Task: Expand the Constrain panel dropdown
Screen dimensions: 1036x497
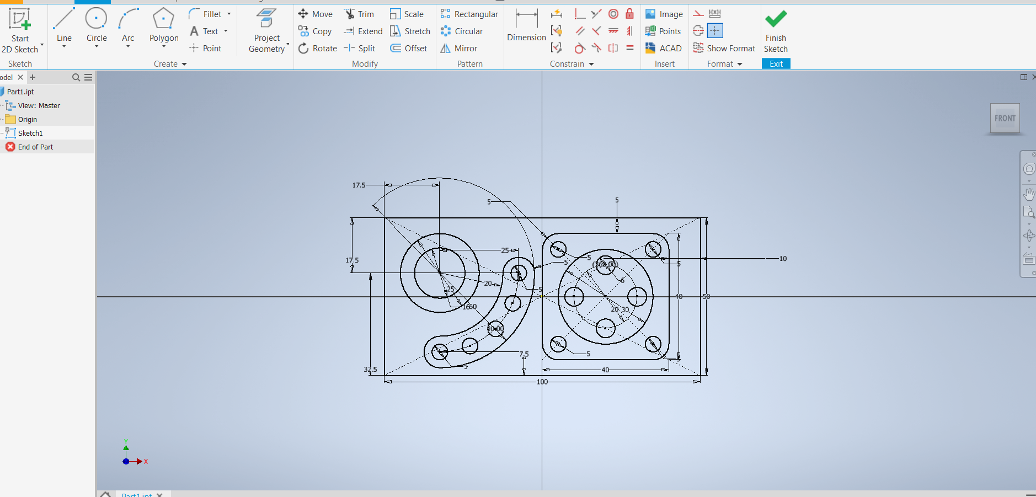Action: click(591, 64)
